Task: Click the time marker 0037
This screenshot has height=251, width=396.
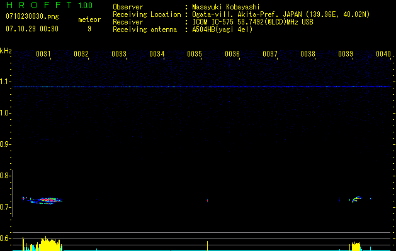Action: pyautogui.click(x=270, y=53)
